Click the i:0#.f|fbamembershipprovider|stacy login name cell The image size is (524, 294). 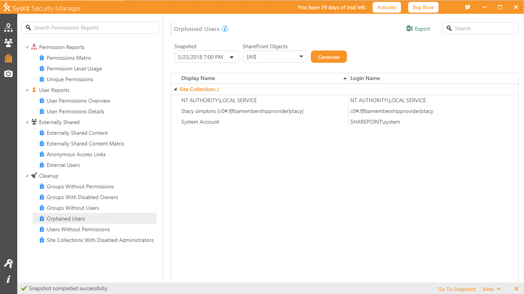(x=392, y=111)
